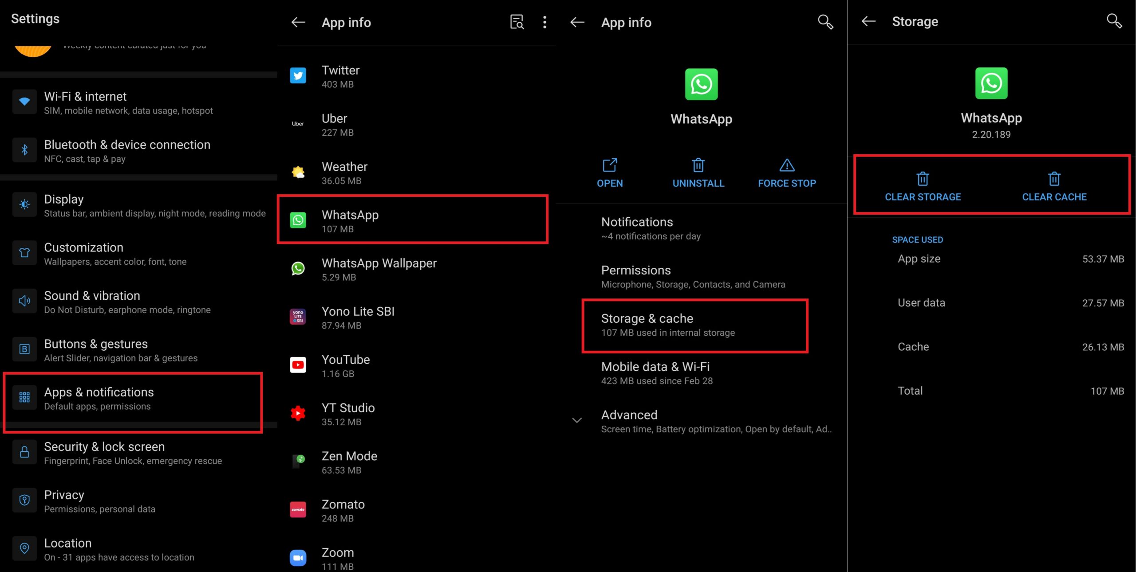
Task: Tap the YT Studio app icon
Action: coord(298,413)
